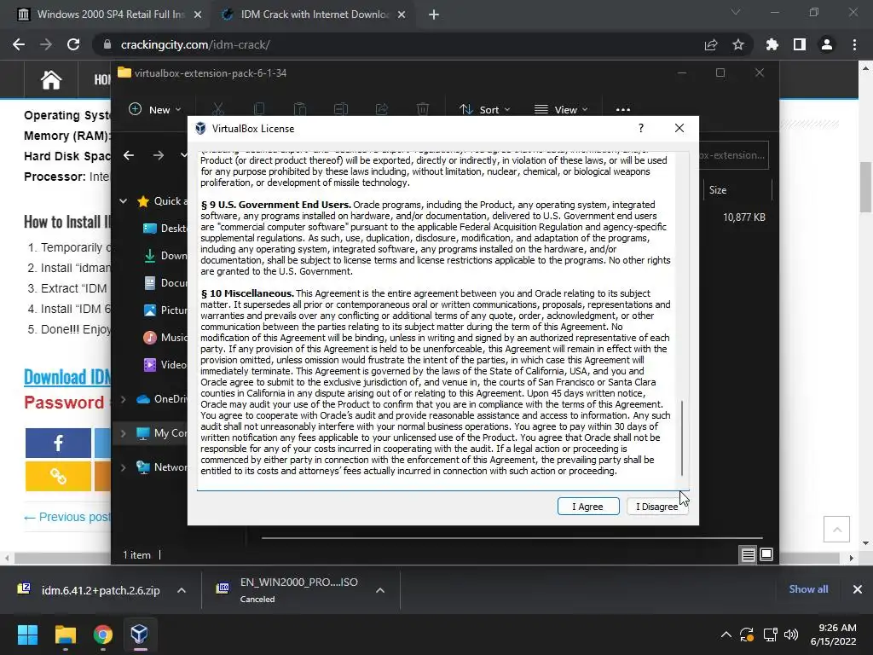Click the Download IDM link
The image size is (873, 655).
click(67, 377)
